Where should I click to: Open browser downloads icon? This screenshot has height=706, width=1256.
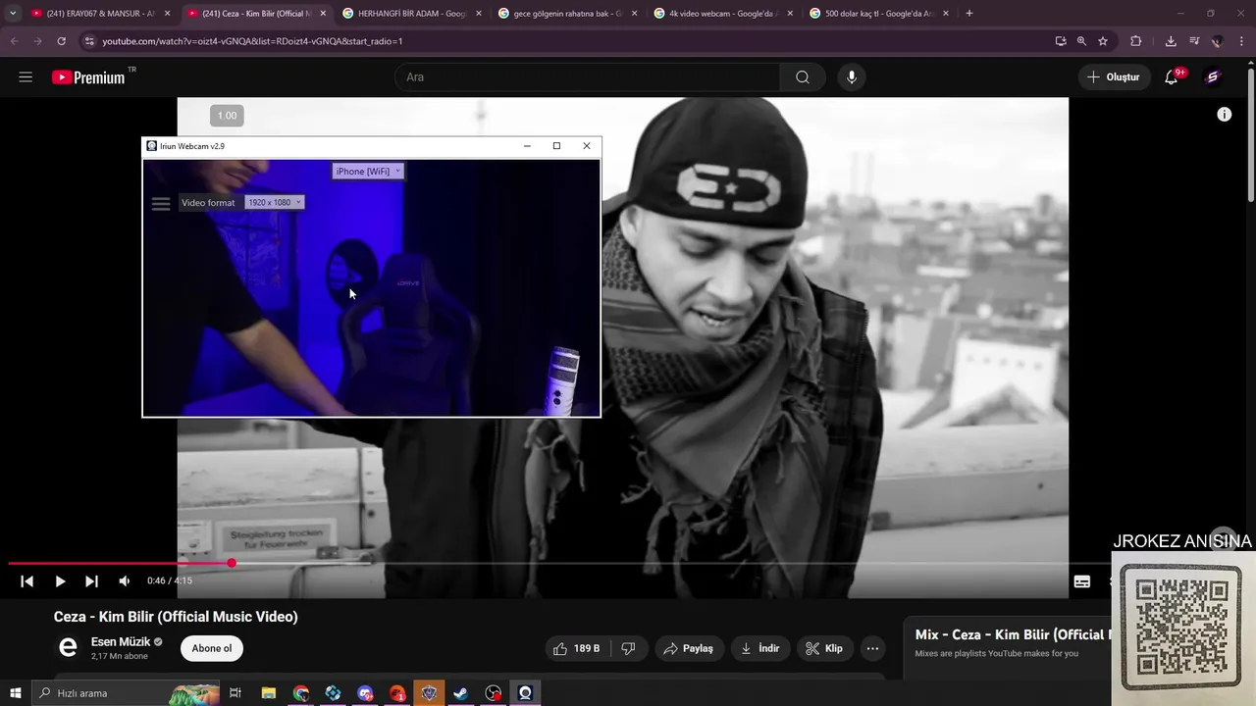1171,41
